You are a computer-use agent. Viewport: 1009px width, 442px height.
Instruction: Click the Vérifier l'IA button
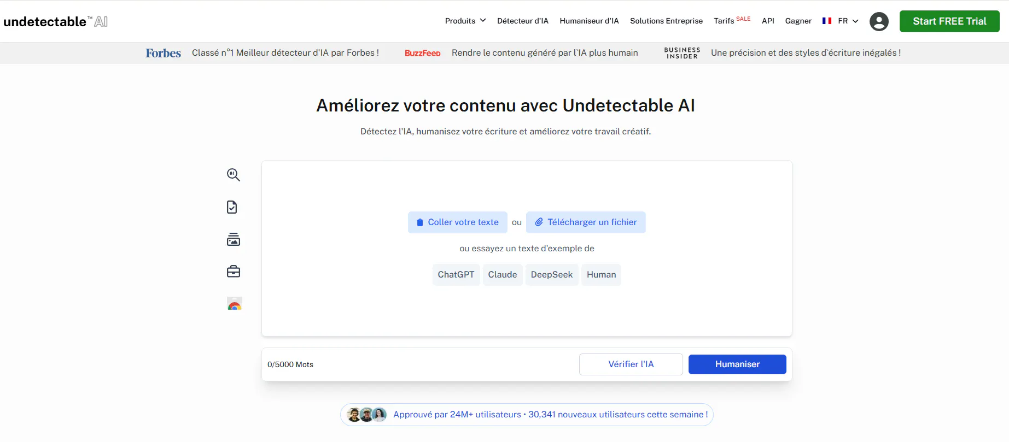click(631, 364)
